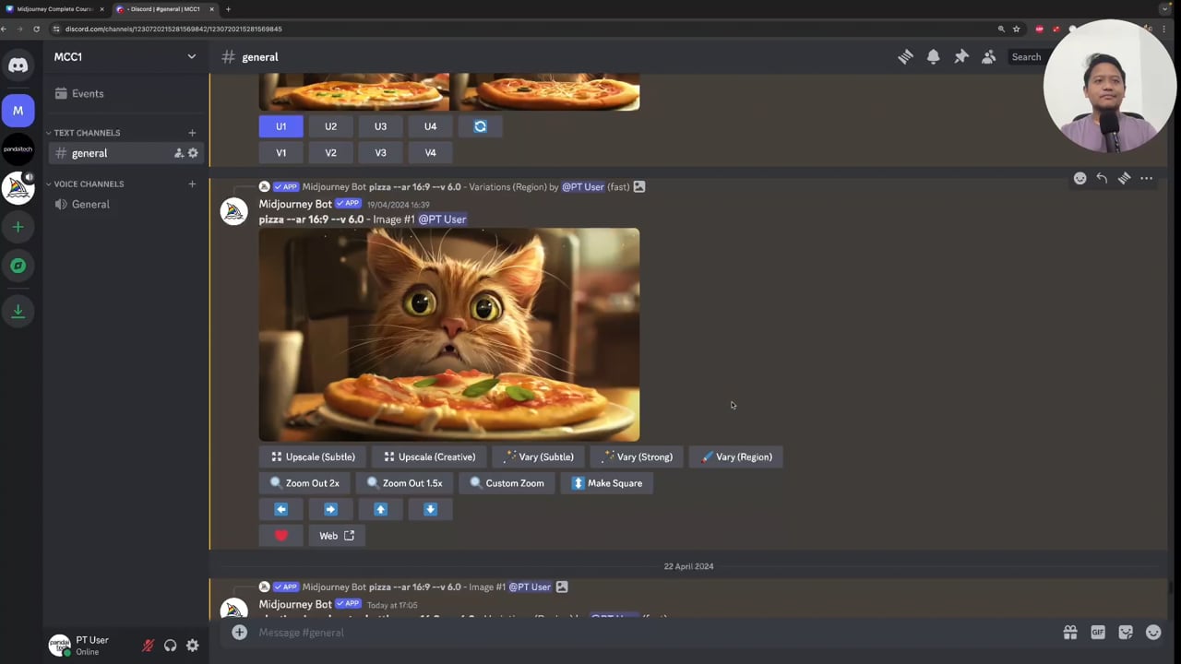Reply to the message with arrow icon

pyautogui.click(x=1102, y=178)
